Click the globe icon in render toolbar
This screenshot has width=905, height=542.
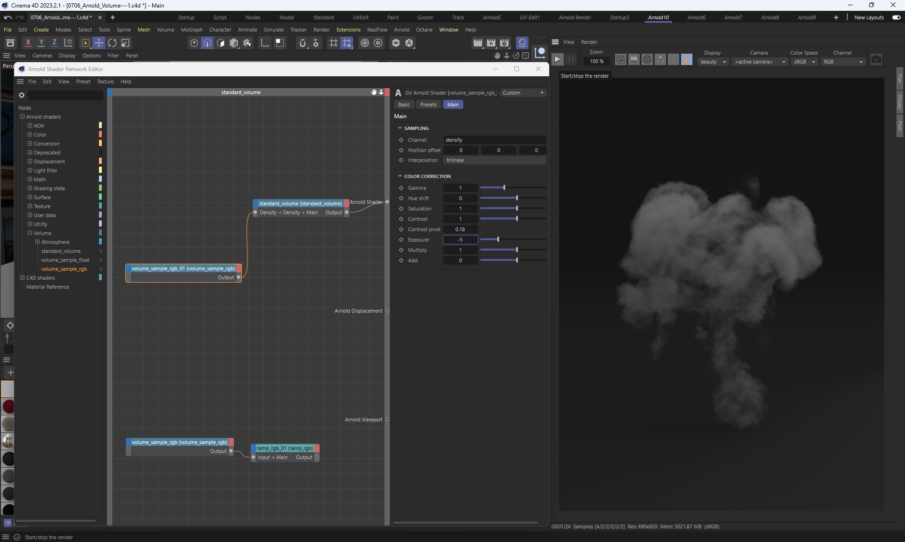[x=647, y=59]
